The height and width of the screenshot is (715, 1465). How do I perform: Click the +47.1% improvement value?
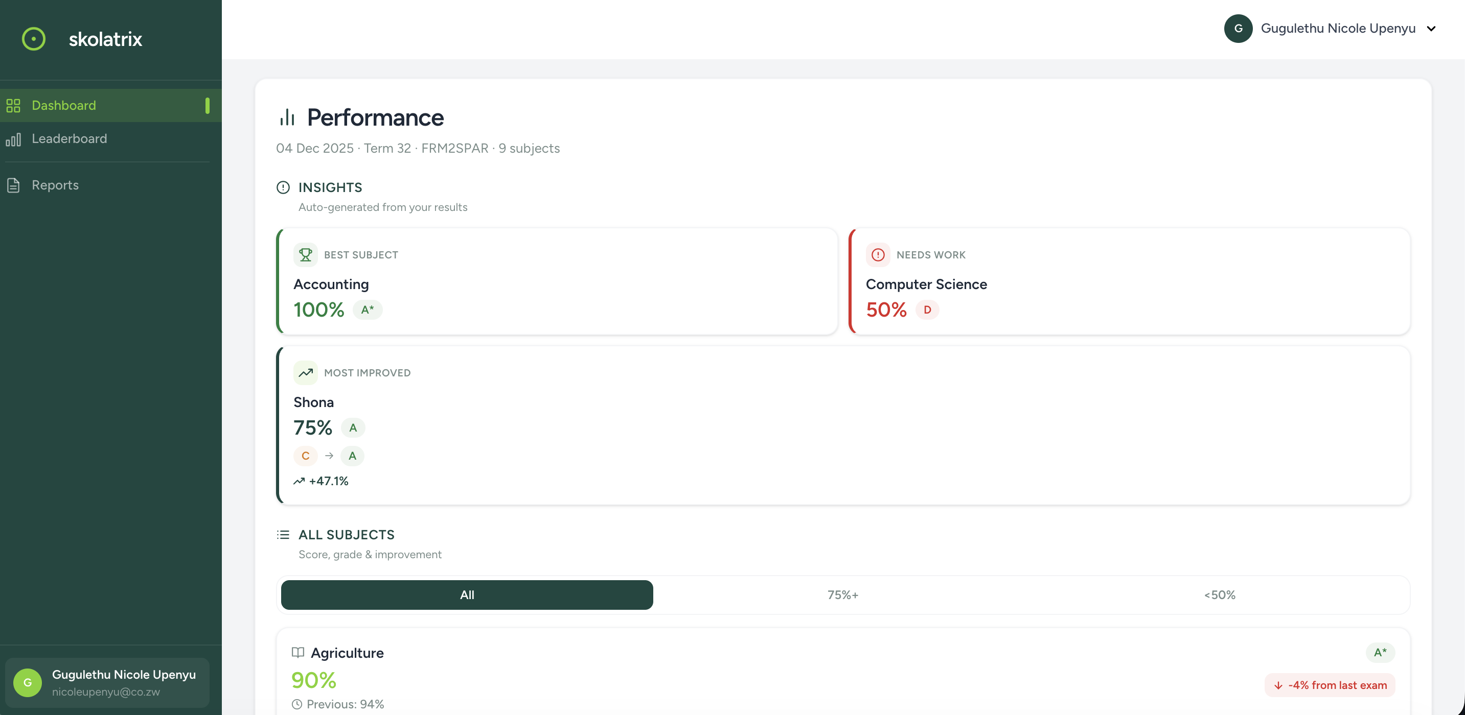pyautogui.click(x=329, y=481)
